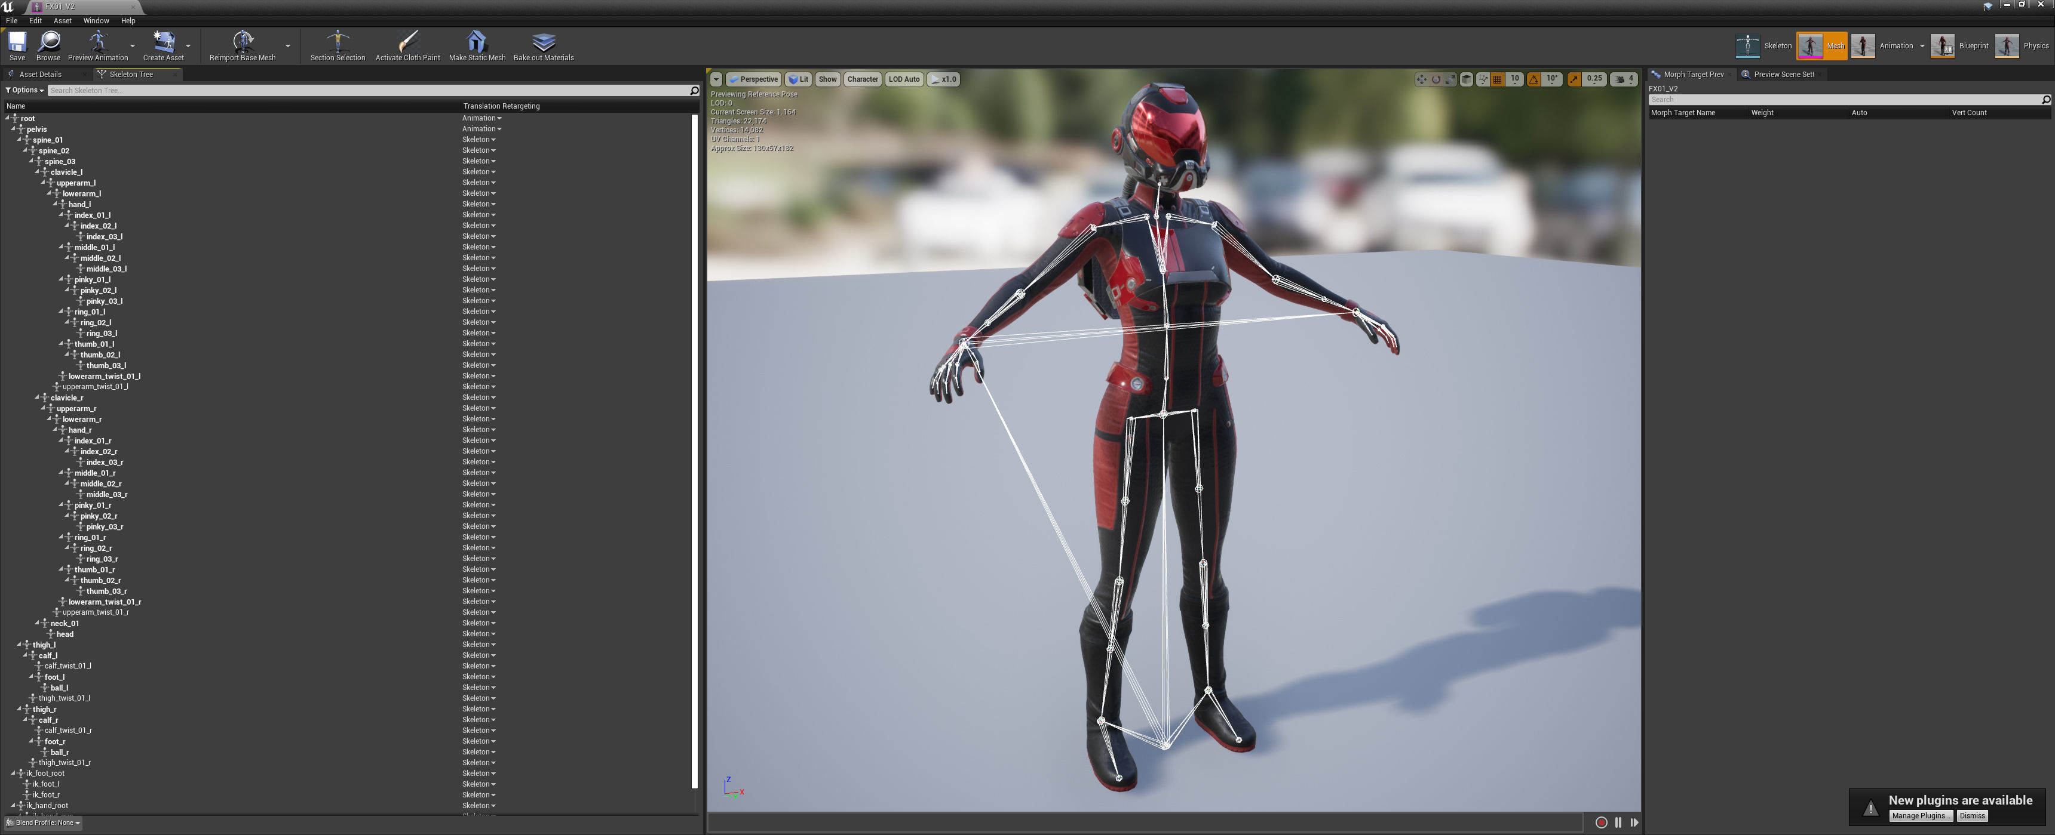
Task: Click the Reimport Base Mesh icon
Action: tap(243, 42)
